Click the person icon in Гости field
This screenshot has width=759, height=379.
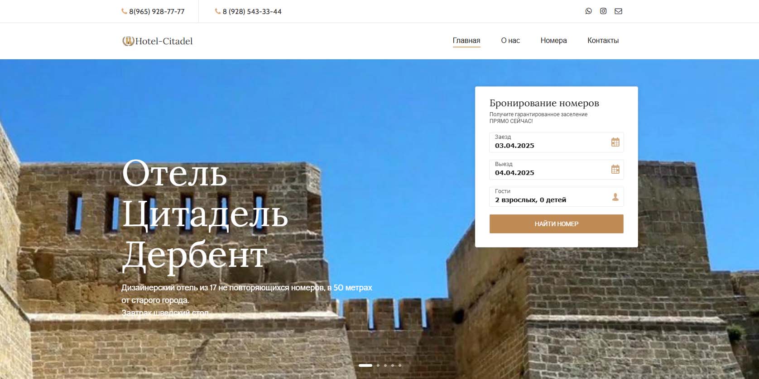pyautogui.click(x=615, y=197)
